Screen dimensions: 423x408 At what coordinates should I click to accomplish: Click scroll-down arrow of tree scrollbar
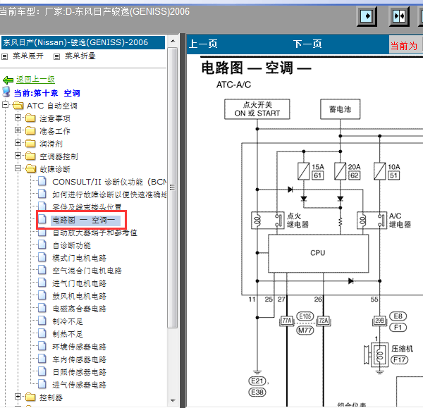173,401
